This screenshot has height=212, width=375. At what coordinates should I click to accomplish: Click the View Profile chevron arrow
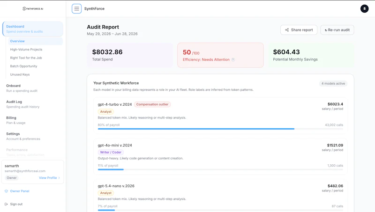point(59,178)
